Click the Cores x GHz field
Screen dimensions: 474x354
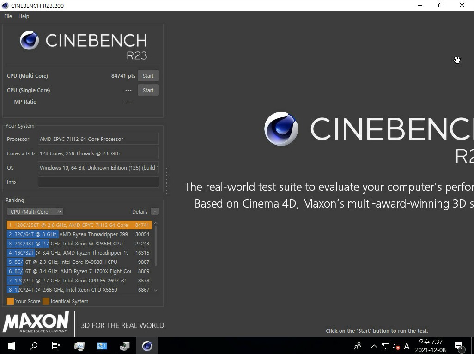click(98, 153)
